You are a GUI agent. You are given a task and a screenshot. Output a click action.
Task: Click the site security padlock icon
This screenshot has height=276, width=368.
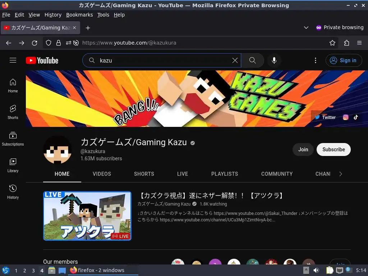pos(59,43)
